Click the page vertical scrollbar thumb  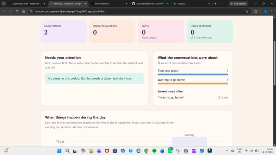[x=274, y=63]
